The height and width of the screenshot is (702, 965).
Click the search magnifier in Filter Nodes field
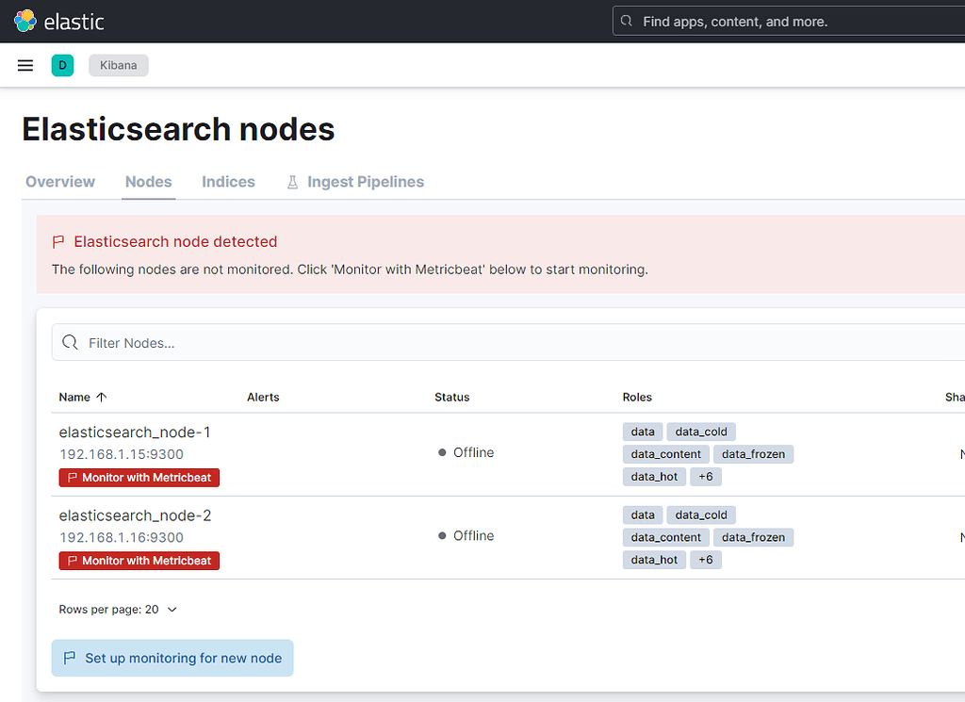[x=70, y=342]
